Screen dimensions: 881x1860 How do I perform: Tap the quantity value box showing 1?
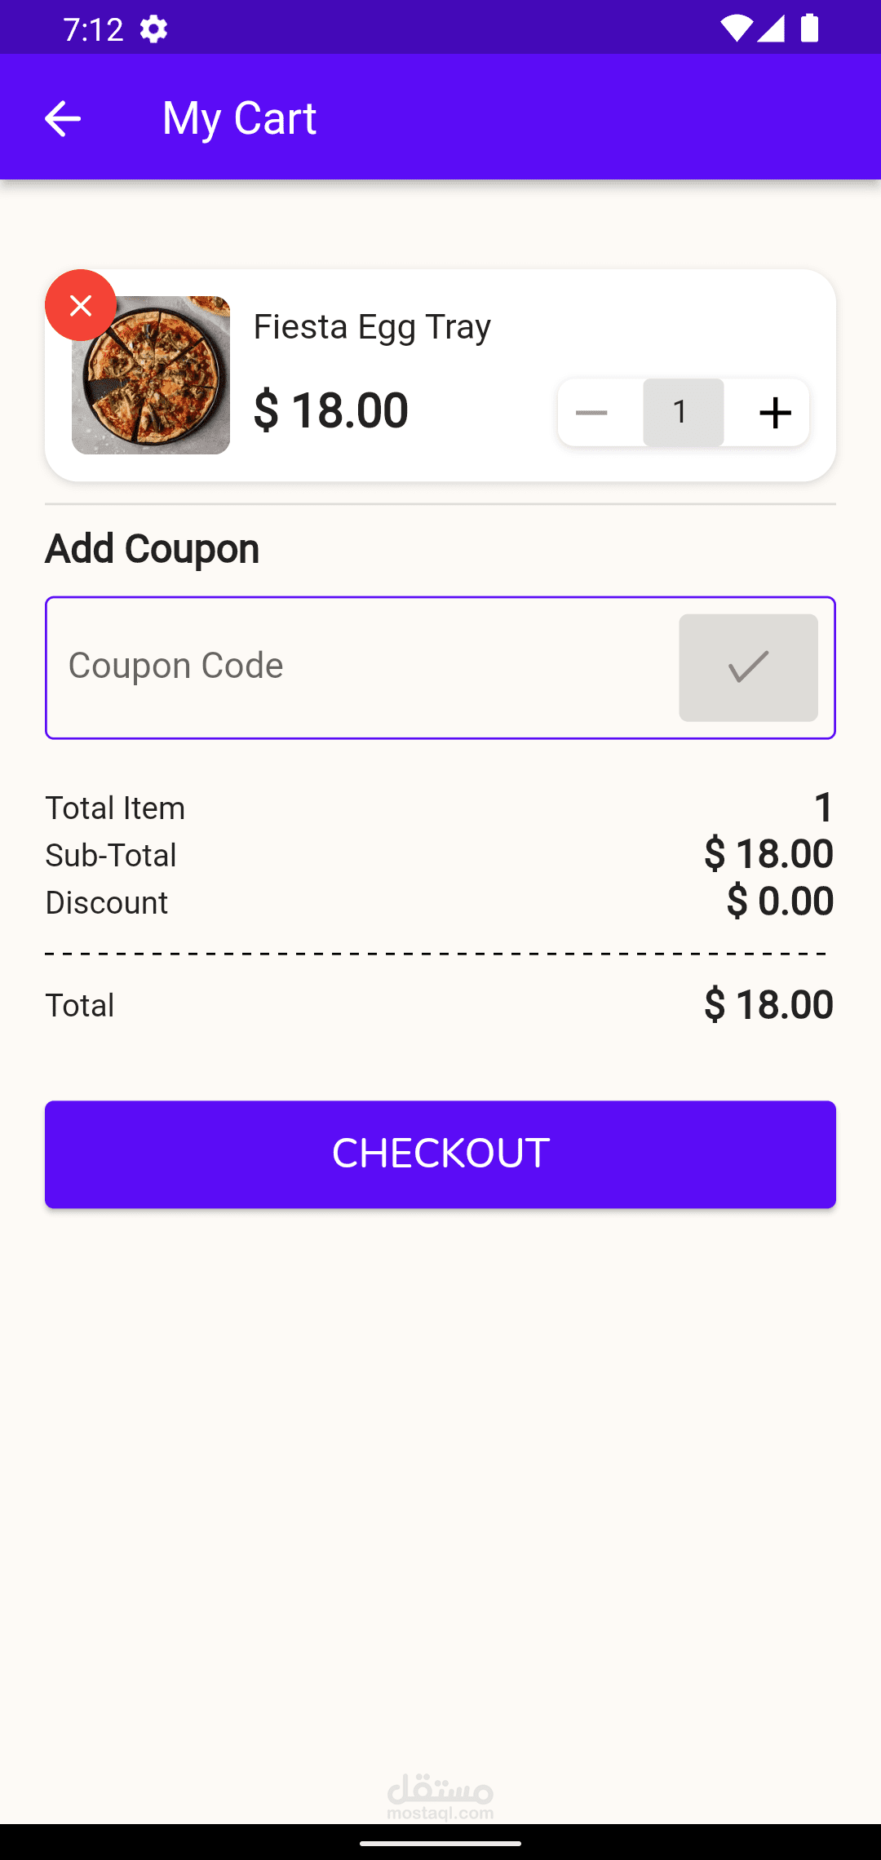(x=682, y=413)
